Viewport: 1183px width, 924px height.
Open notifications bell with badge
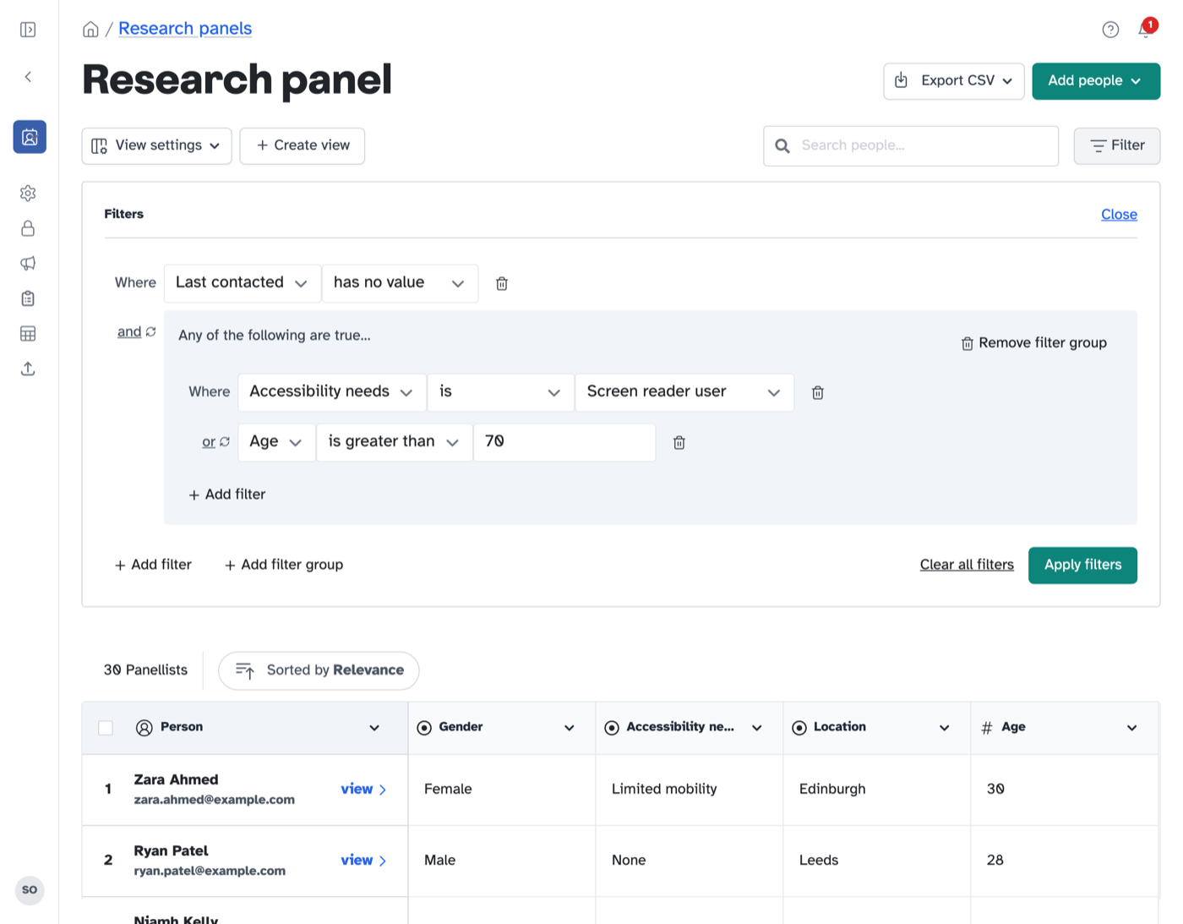pyautogui.click(x=1146, y=28)
